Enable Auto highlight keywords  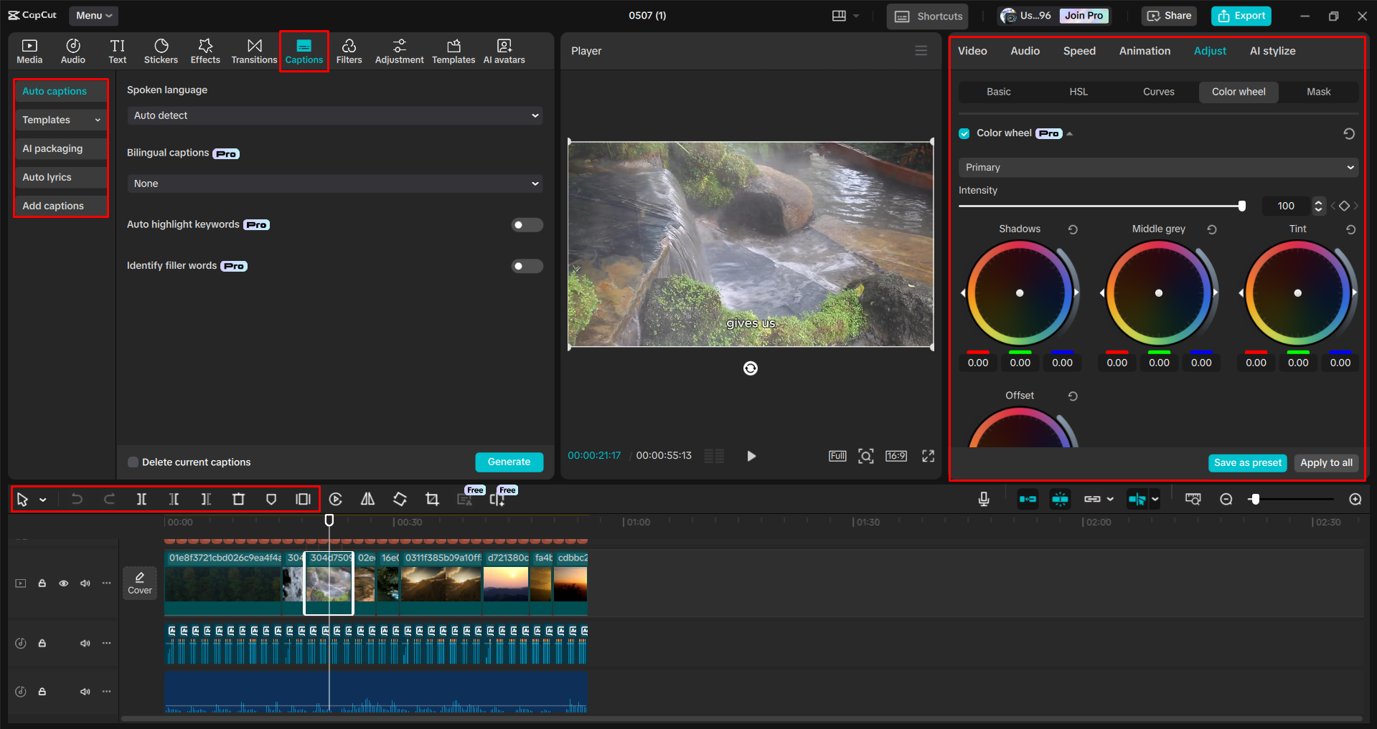527,224
